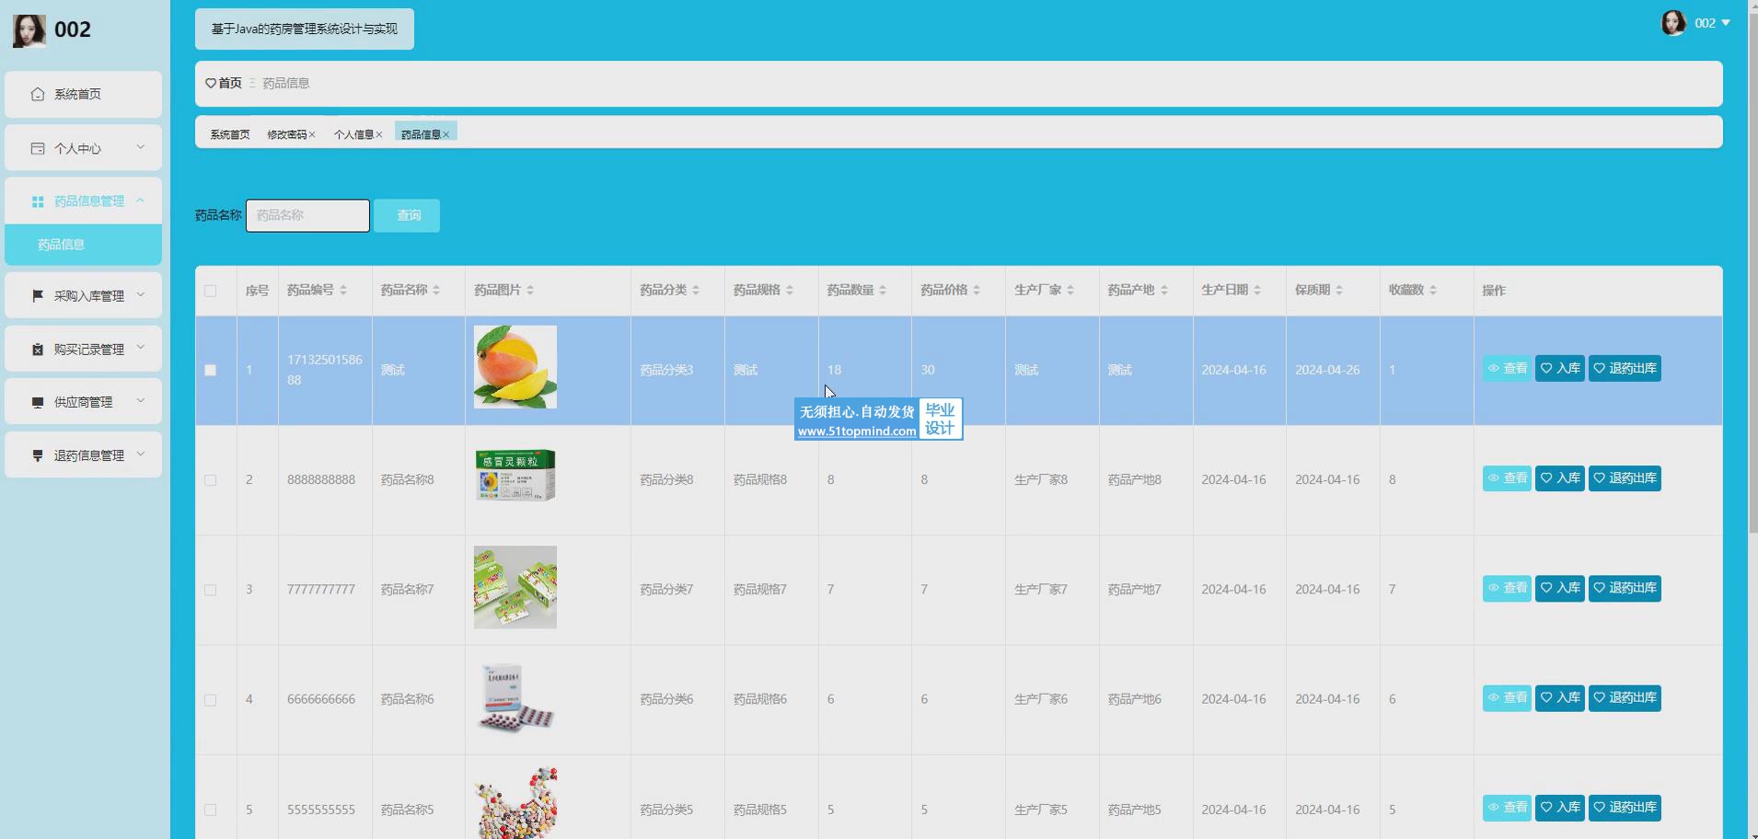The image size is (1758, 839).
Task: Click 退药出库 for 药品名称7
Action: [x=1625, y=588]
